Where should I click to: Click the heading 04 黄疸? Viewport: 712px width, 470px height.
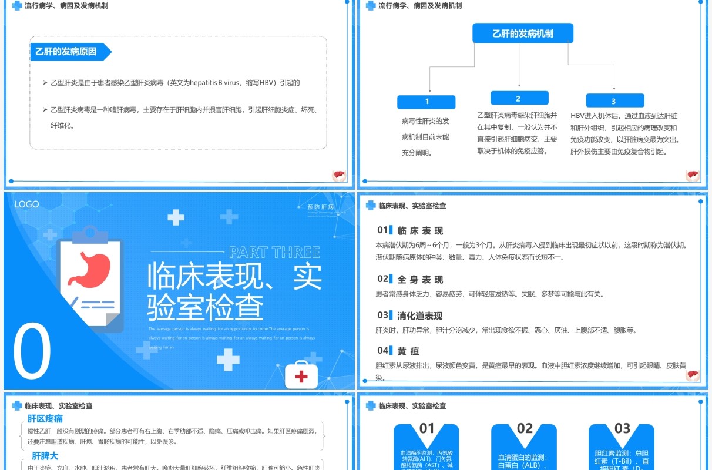[398, 351]
